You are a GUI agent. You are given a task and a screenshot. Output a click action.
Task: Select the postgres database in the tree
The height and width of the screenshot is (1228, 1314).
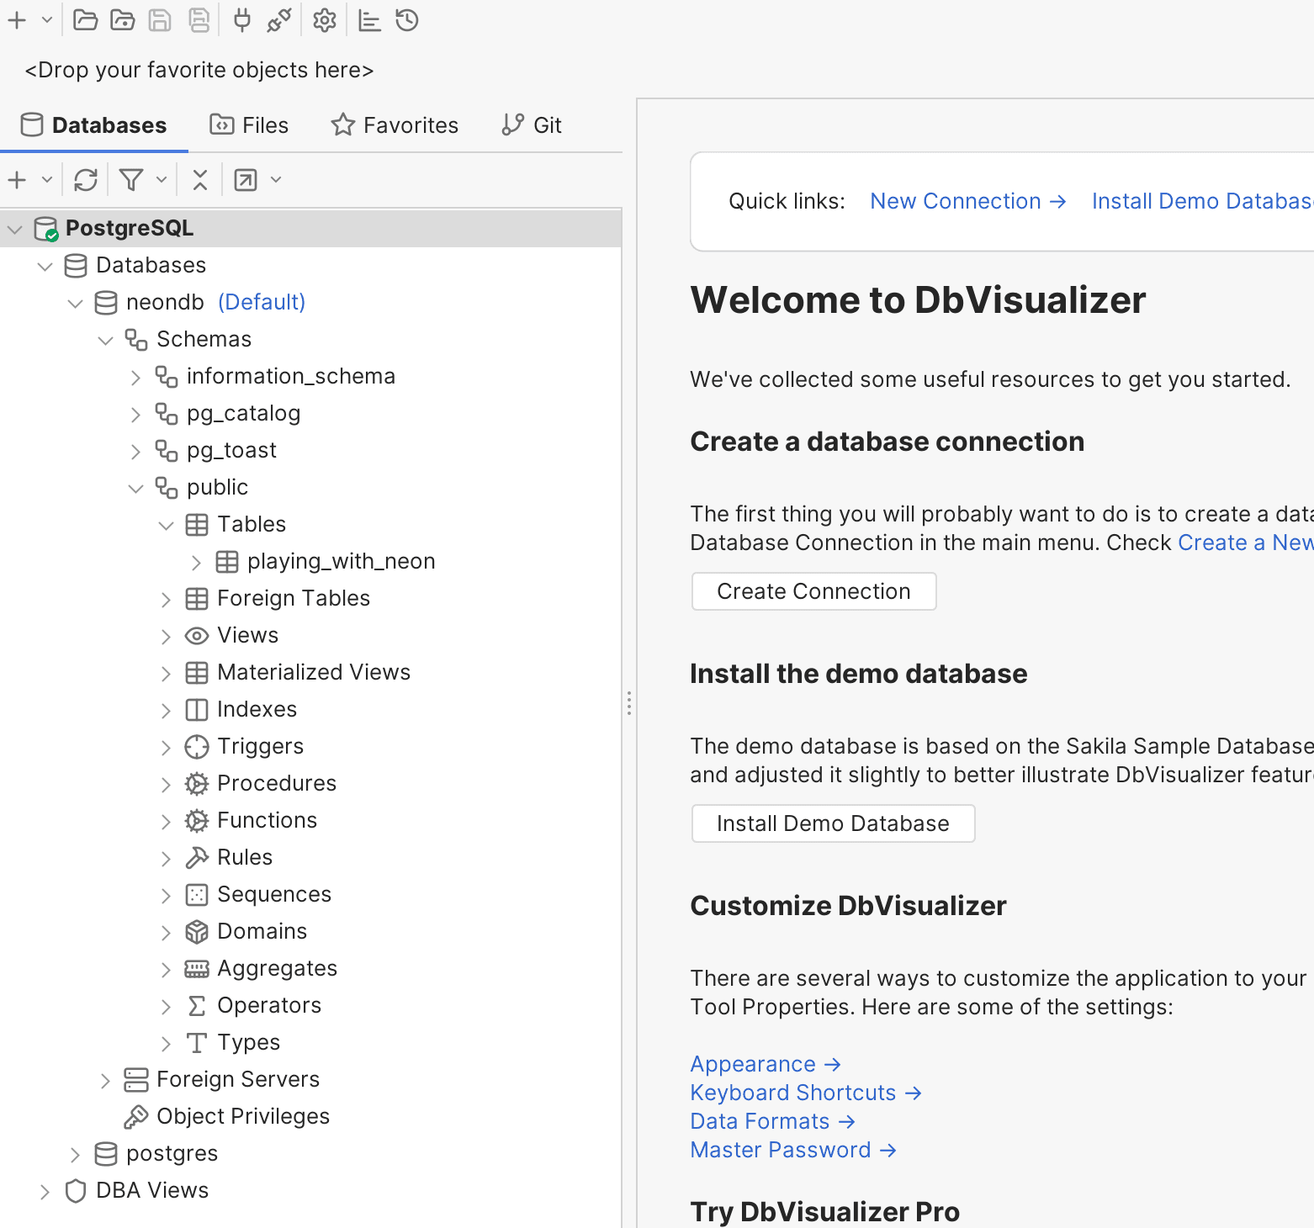[x=171, y=1153]
